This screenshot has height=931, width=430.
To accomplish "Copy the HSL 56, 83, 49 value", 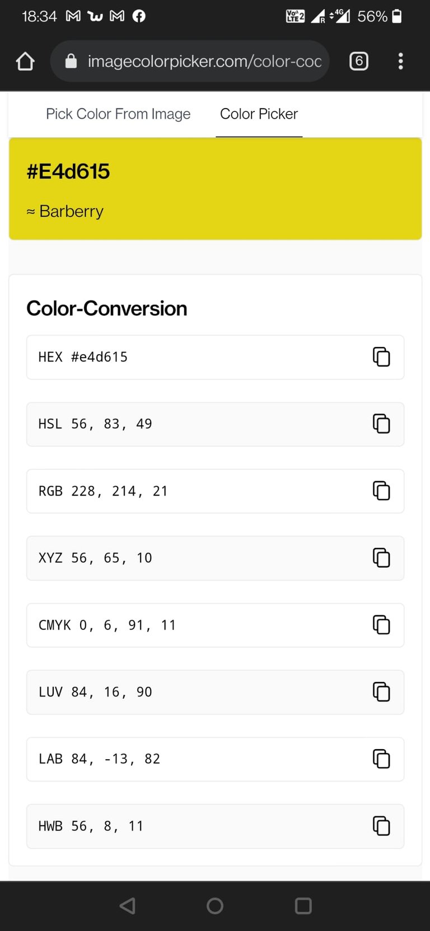I will (381, 424).
